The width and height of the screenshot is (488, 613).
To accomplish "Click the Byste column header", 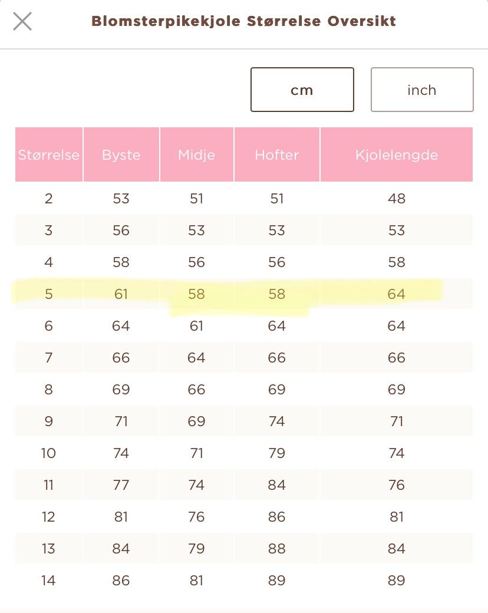I will (121, 155).
